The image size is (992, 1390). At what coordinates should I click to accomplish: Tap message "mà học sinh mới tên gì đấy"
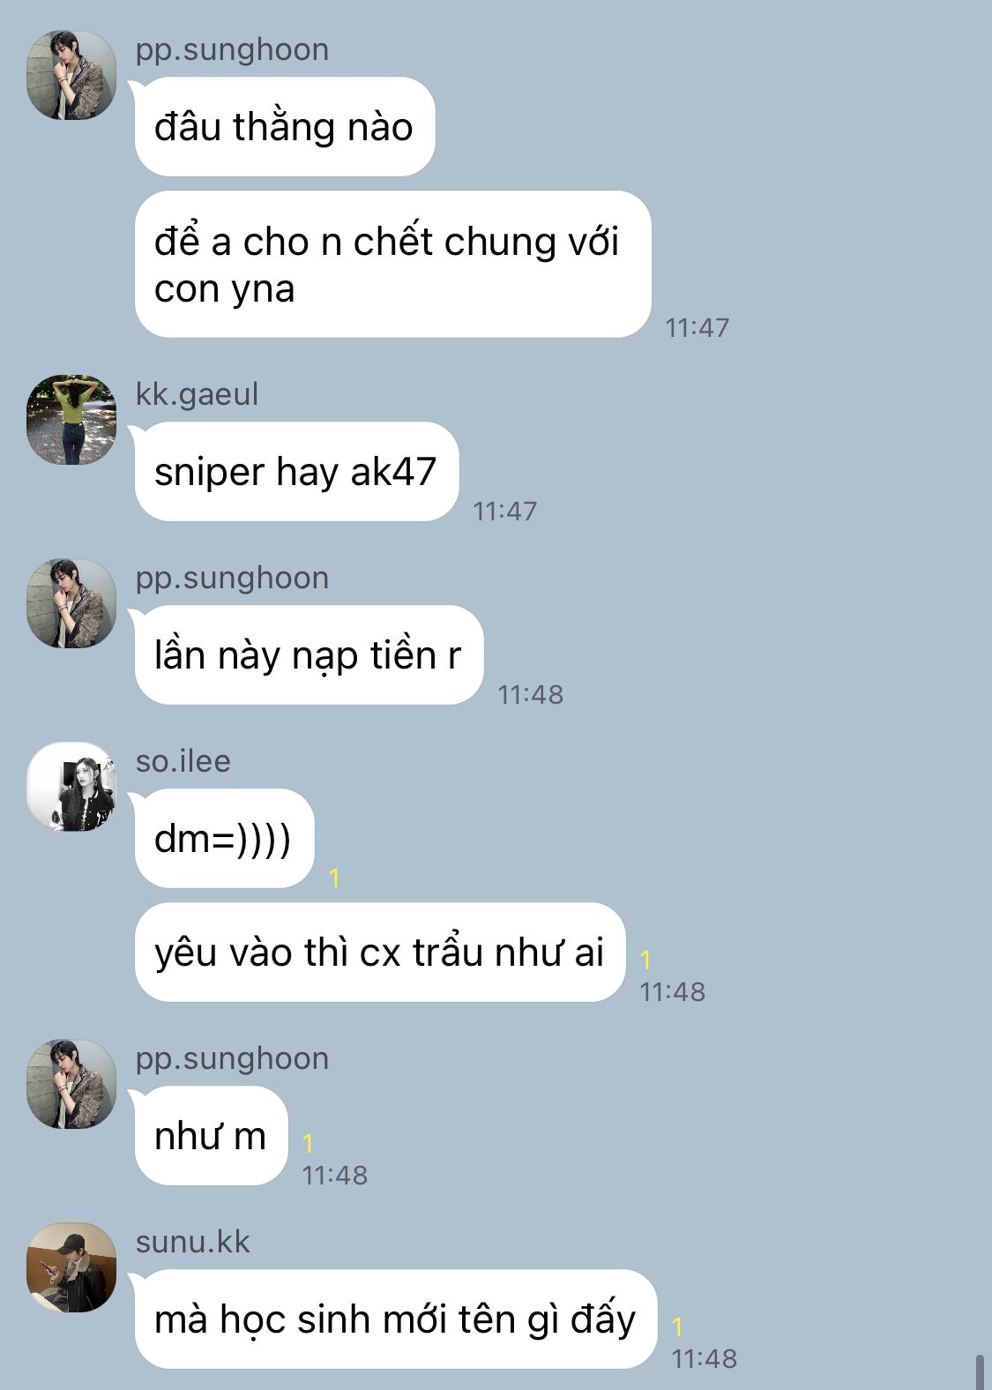coord(396,1319)
